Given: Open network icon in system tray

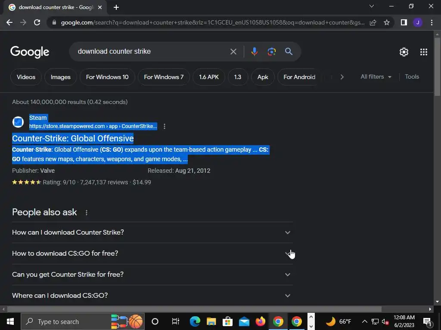Looking at the screenshot, I should click(x=375, y=321).
